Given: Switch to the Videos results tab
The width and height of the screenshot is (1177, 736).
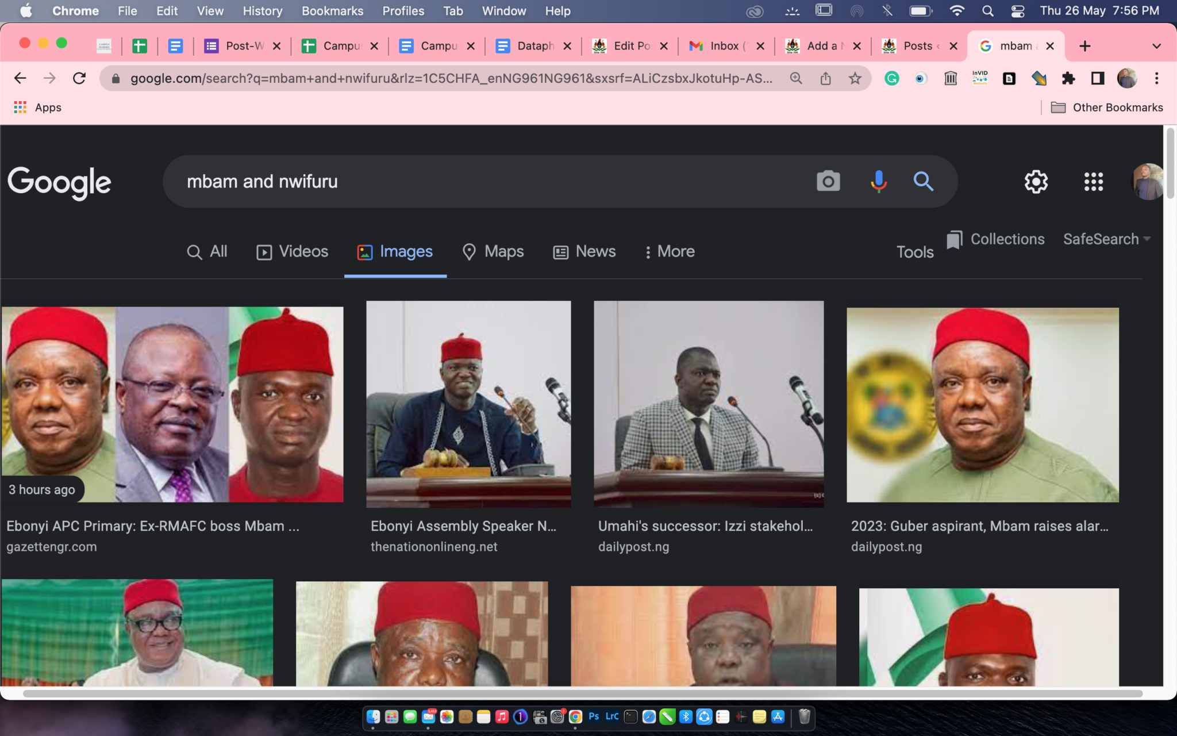Looking at the screenshot, I should pos(292,251).
